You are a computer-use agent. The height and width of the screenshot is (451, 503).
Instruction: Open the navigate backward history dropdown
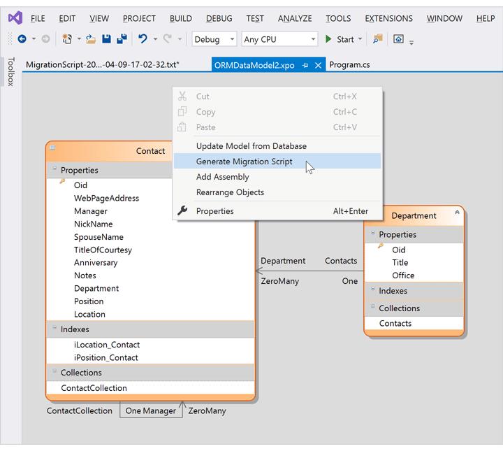click(34, 39)
